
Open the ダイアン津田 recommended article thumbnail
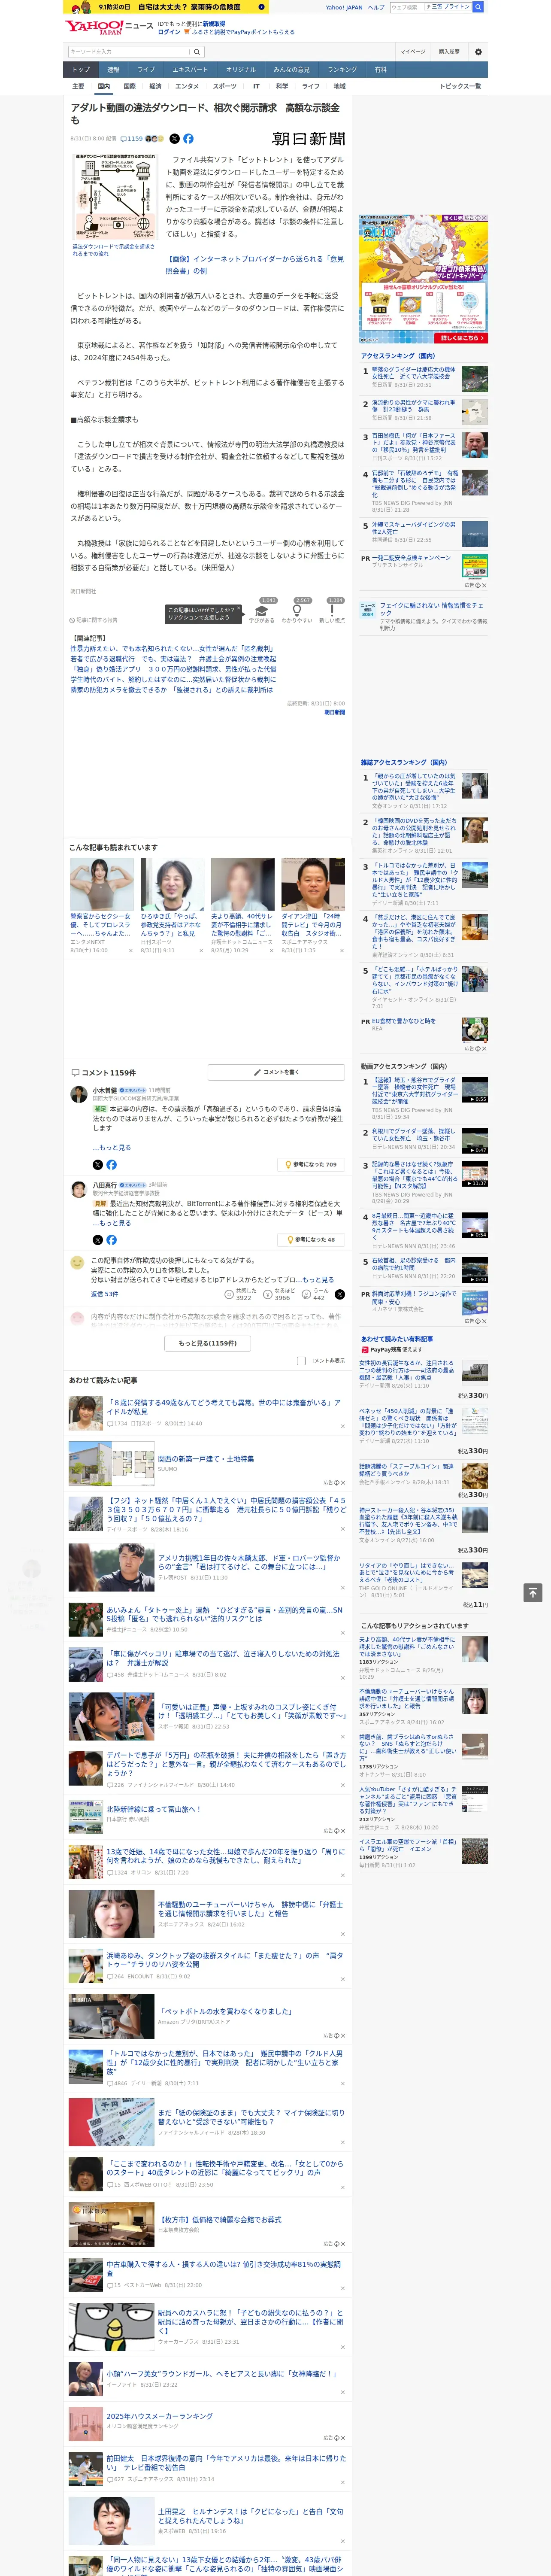313,884
